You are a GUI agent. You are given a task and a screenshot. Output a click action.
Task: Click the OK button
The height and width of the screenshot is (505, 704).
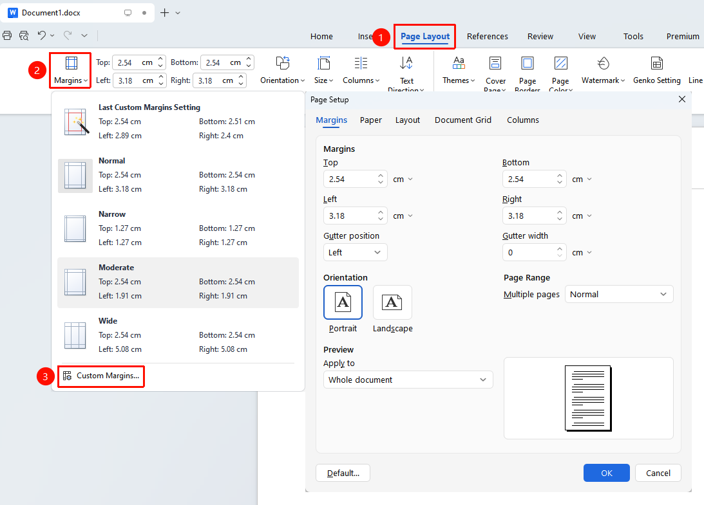(x=606, y=473)
